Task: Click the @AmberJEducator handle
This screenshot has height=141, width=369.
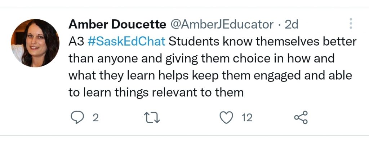Action: [x=222, y=24]
